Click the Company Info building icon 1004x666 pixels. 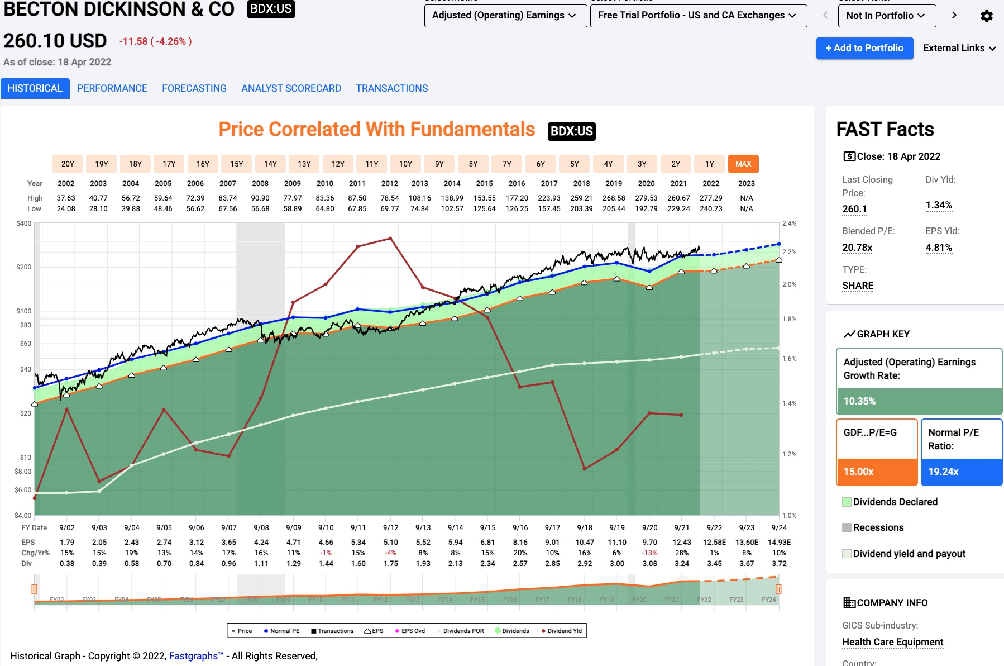point(849,603)
